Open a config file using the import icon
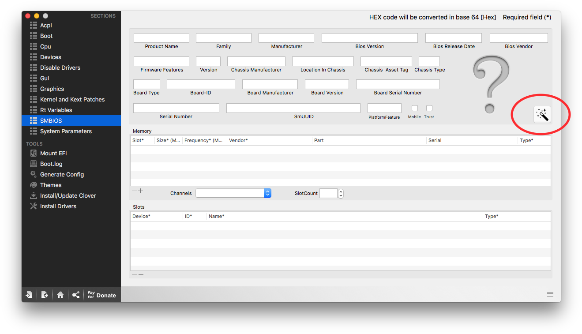 [x=29, y=294]
